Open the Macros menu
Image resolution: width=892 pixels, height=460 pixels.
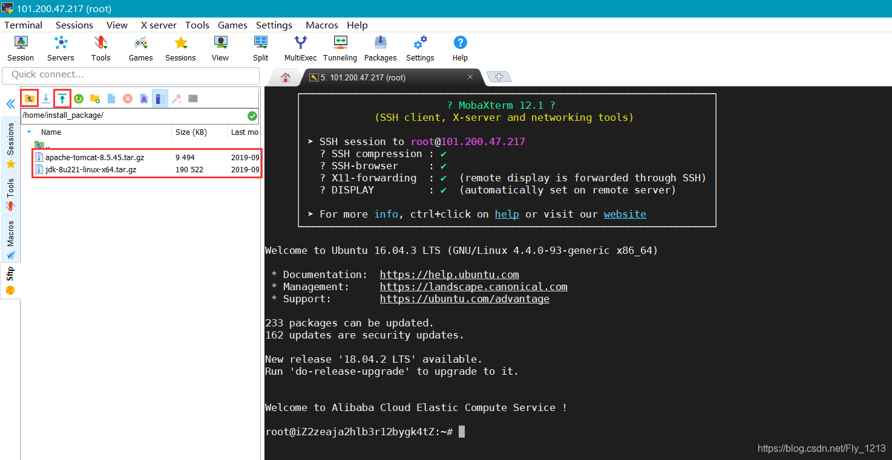click(x=322, y=25)
